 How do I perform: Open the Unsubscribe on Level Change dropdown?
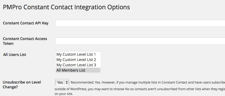(62, 82)
